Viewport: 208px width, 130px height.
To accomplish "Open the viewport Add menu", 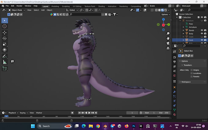I will coord(43,10).
